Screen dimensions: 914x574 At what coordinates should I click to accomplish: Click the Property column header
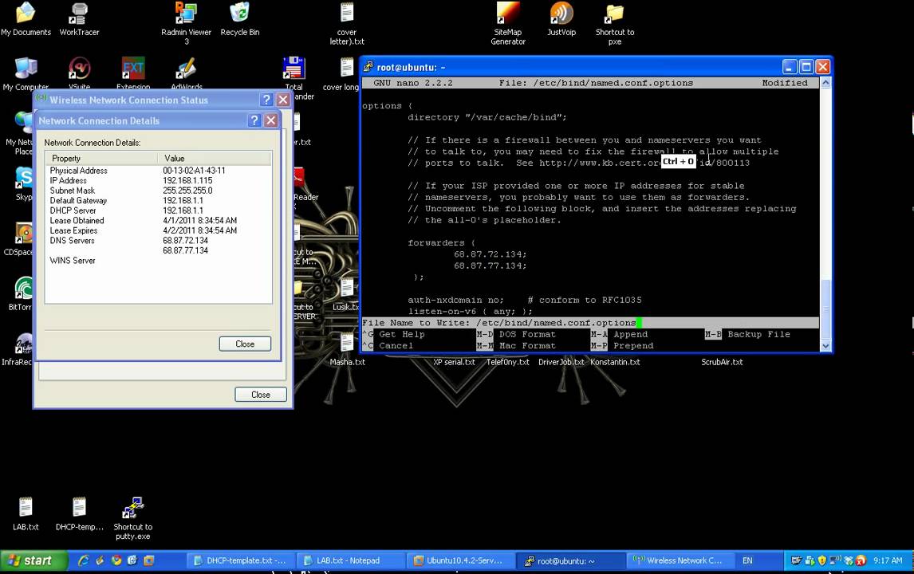101,158
